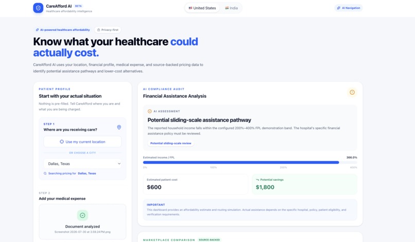Click the Estimated income FPL progress bar

click(250, 163)
